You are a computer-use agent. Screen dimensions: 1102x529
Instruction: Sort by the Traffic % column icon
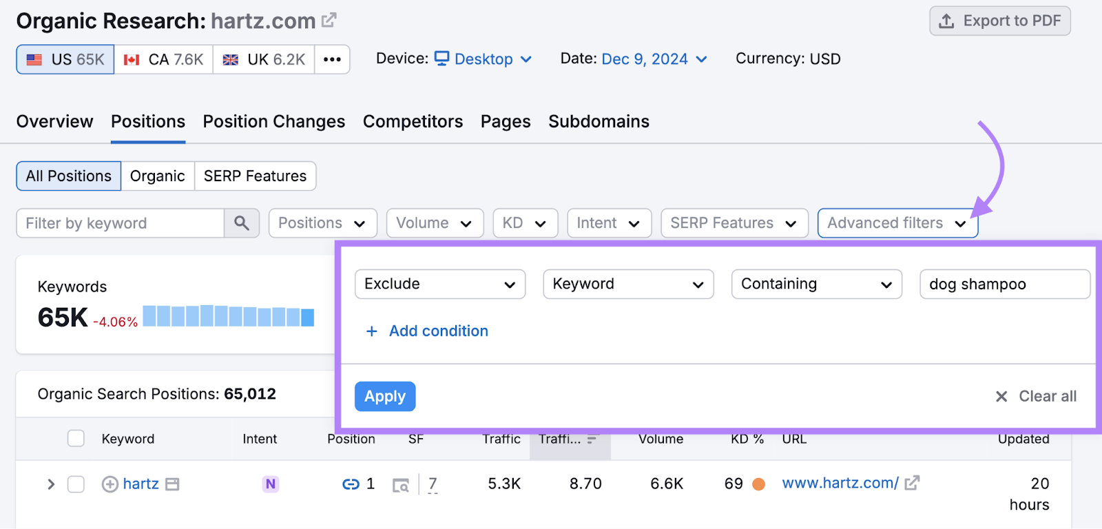point(592,439)
